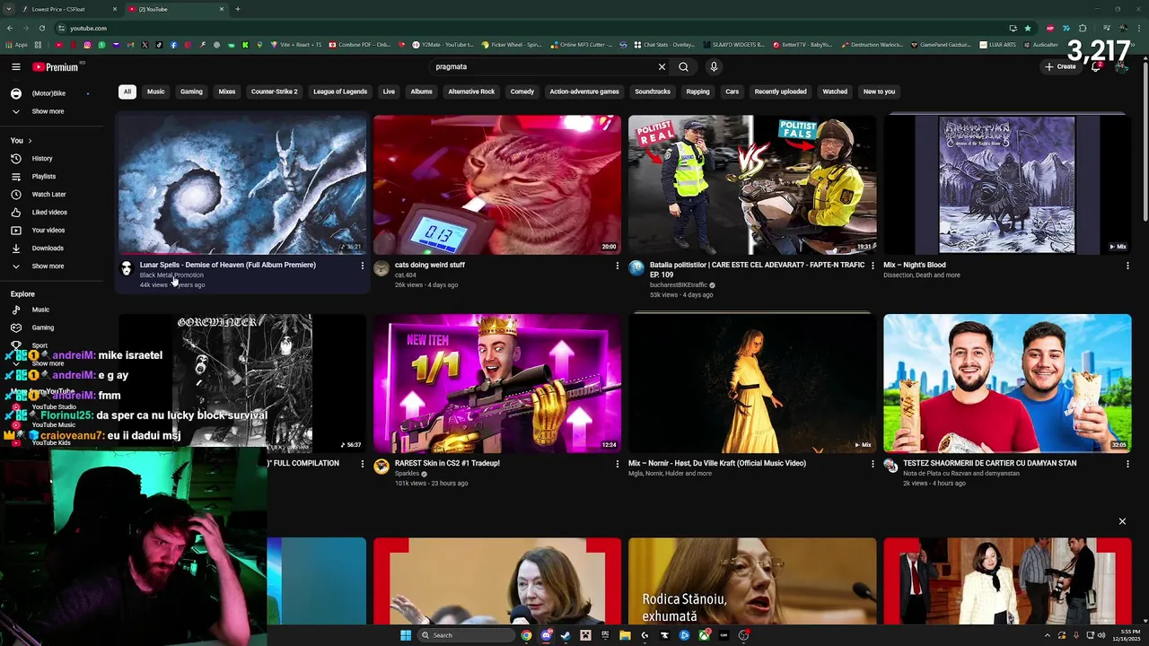Open the Mix – Nornir video title
Screen dimensions: 1149x646
point(717,463)
